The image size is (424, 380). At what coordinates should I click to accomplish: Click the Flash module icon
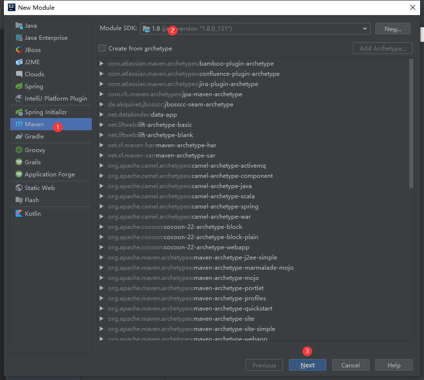click(x=19, y=200)
